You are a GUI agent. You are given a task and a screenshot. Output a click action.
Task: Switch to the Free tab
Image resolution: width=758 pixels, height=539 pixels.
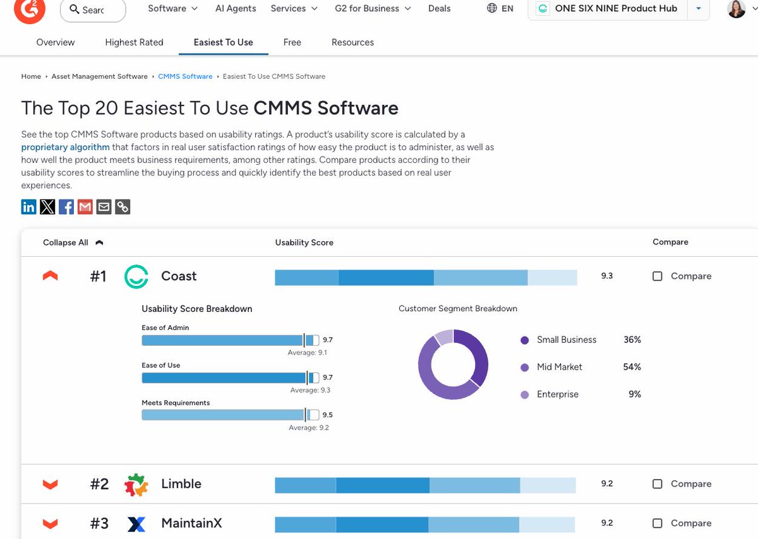click(x=292, y=42)
